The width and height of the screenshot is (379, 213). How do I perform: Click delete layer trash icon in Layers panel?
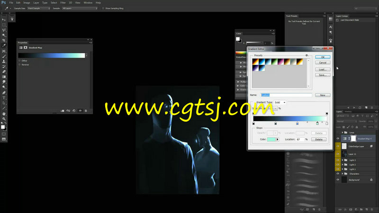[372, 209]
